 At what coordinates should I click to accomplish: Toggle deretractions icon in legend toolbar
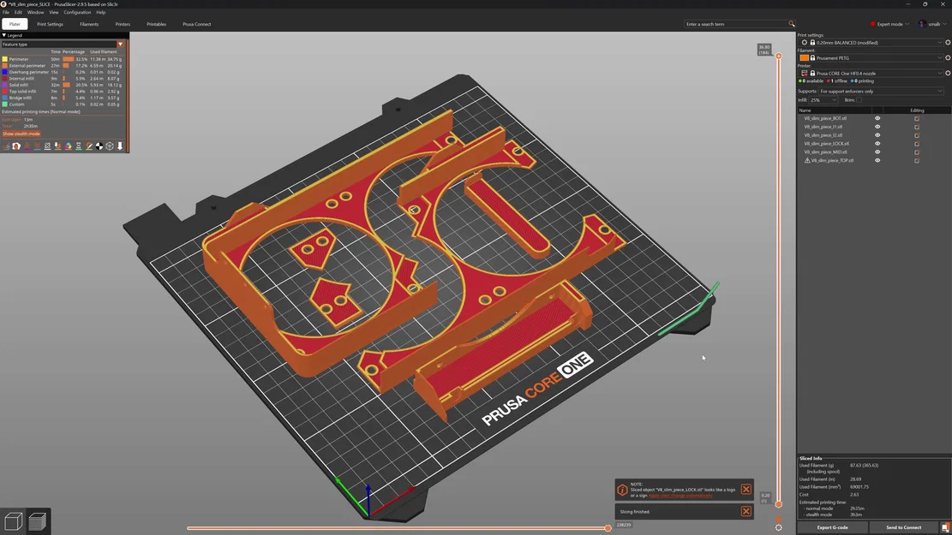pyautogui.click(x=37, y=146)
